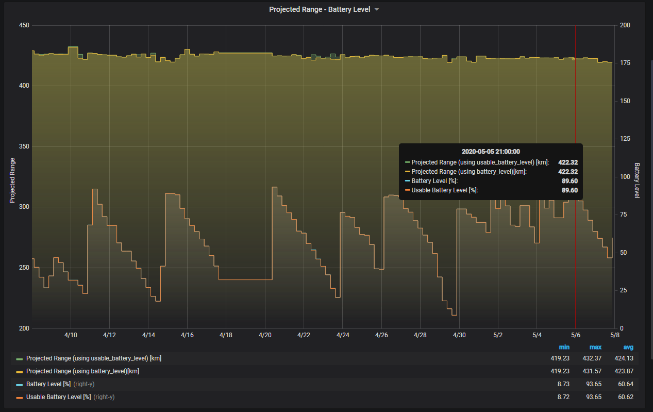Open the cyan color swatch for Battery Level
653x412 pixels.
point(20,384)
